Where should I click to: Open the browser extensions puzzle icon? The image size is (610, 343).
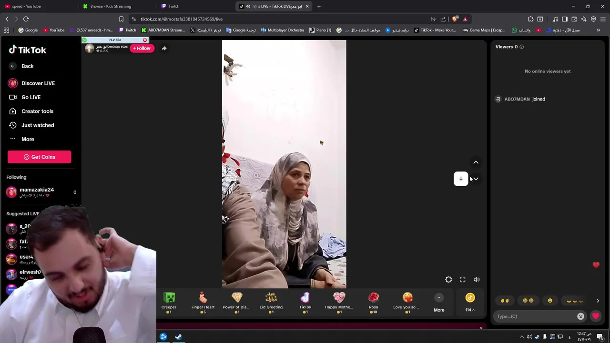click(530, 19)
